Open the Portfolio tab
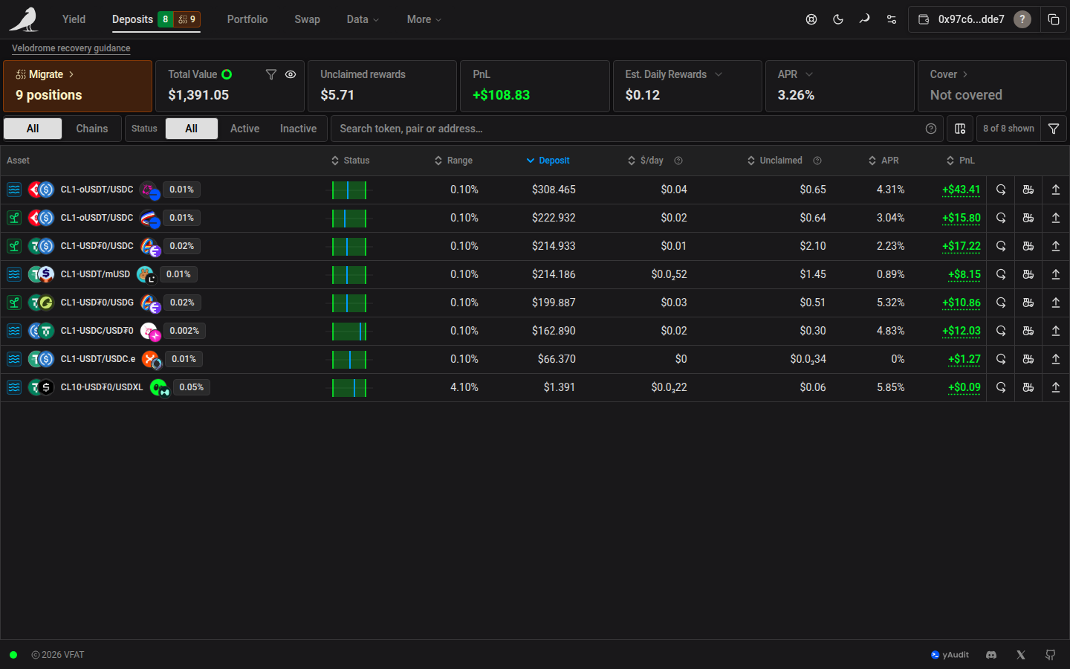 click(x=247, y=19)
